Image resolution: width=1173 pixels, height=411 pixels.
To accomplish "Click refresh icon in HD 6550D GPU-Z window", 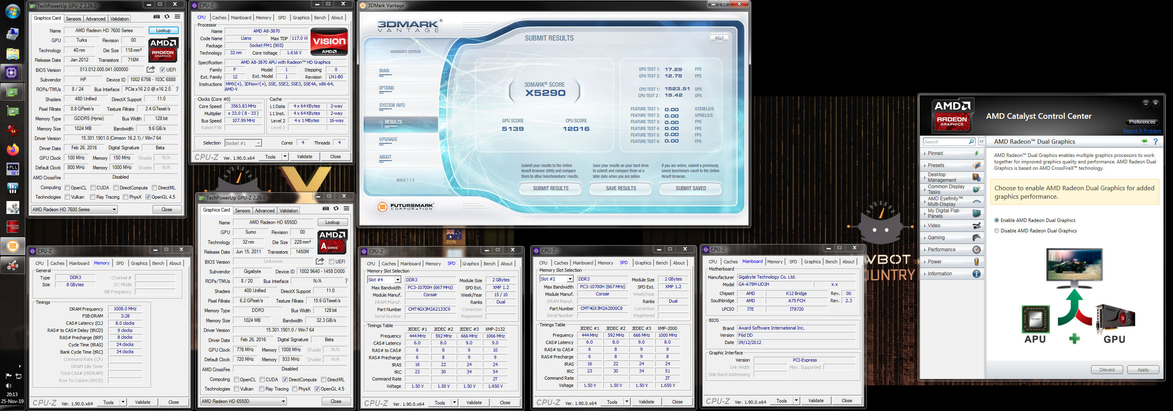I will pos(336,208).
